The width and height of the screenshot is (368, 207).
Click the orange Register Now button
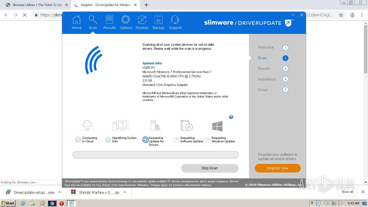pyautogui.click(x=277, y=168)
